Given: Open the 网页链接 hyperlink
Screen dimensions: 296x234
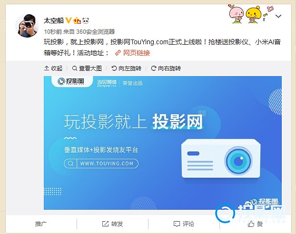Looking at the screenshot, I should click(x=137, y=53).
